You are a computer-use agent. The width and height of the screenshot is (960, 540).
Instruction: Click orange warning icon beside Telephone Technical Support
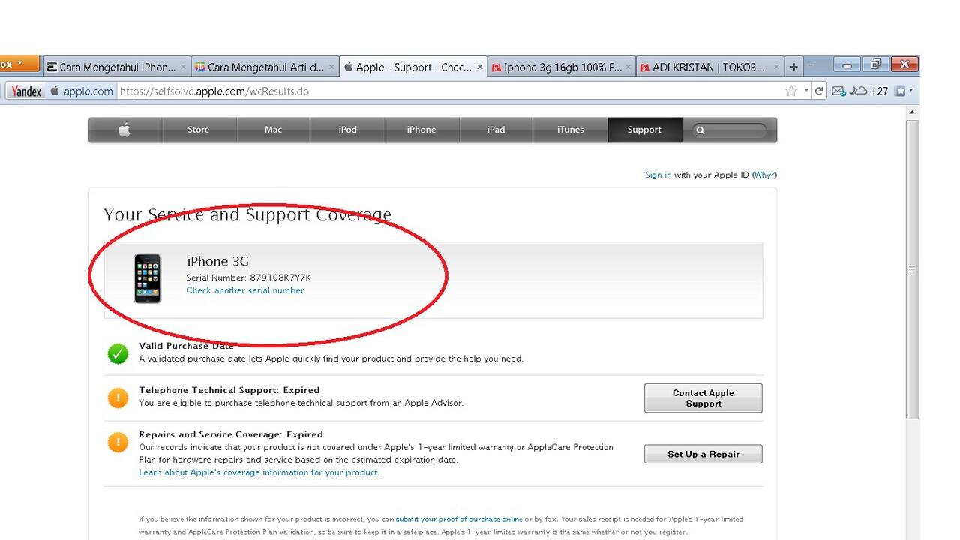pos(118,397)
